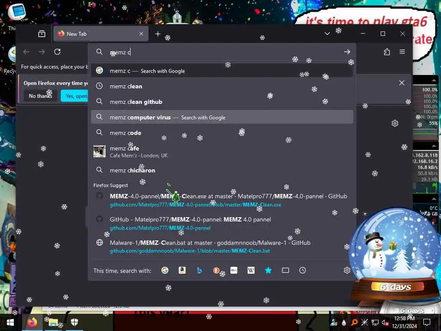Open the Firefox hamburger application menu

pos(402,52)
